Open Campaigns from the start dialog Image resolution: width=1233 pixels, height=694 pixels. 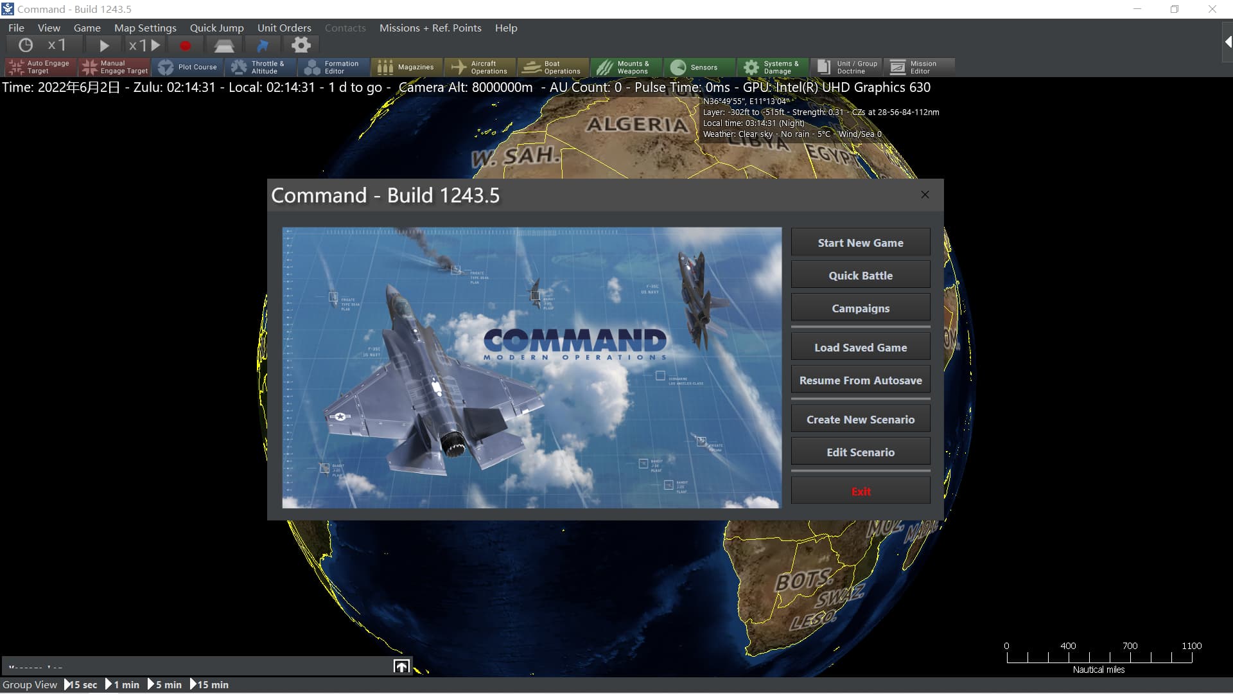coord(861,308)
